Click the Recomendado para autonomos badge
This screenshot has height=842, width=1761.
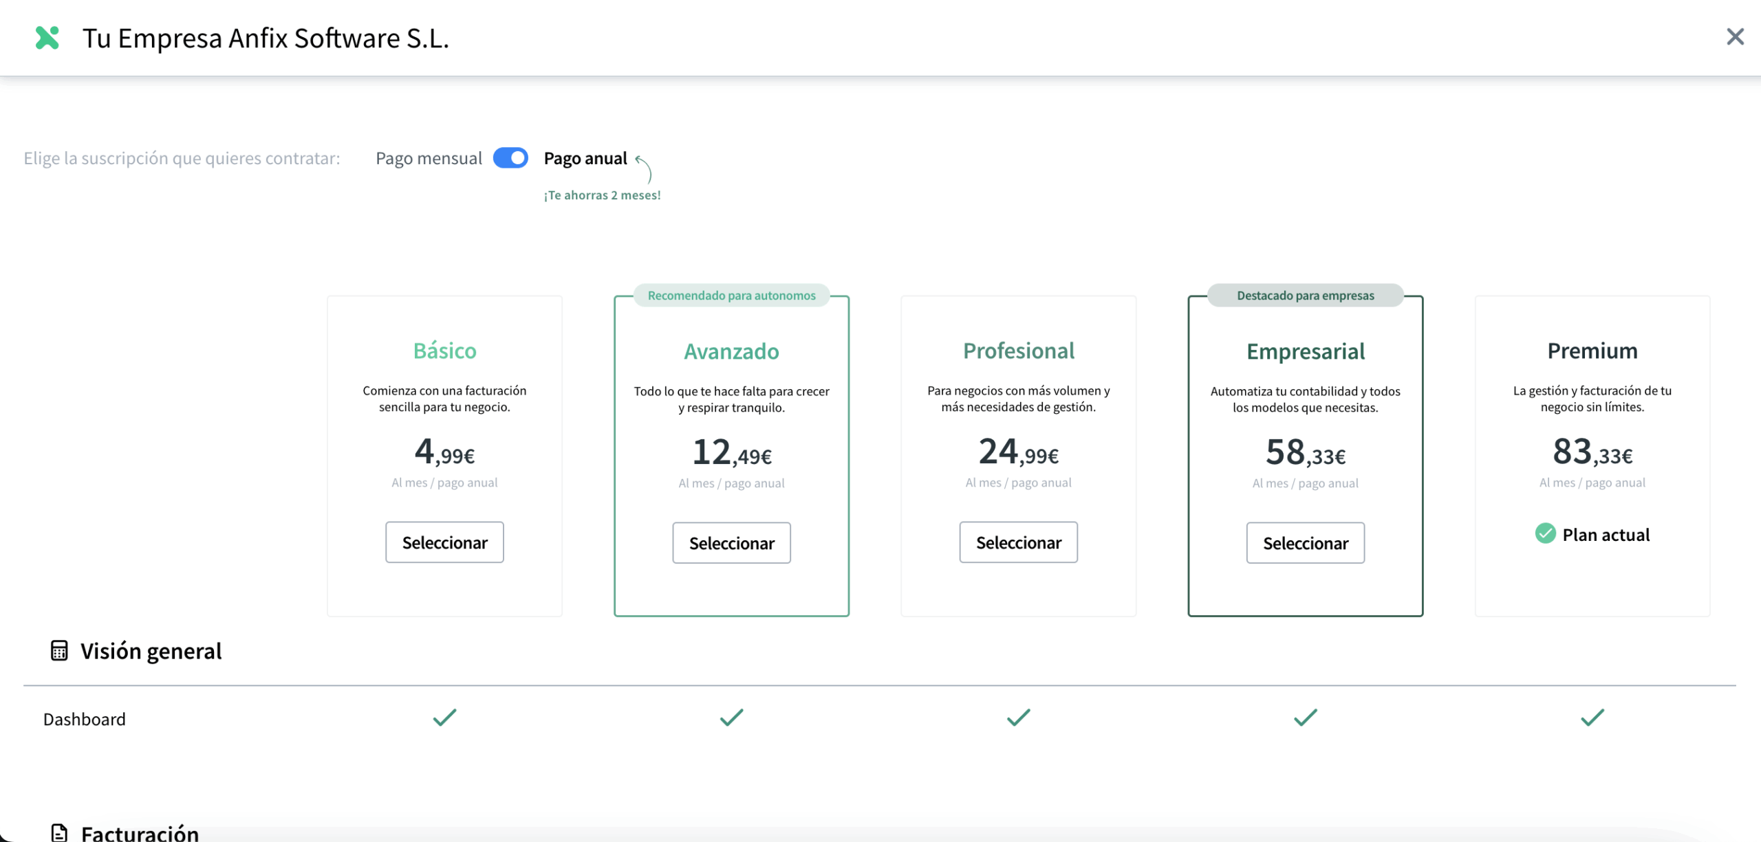pos(731,296)
